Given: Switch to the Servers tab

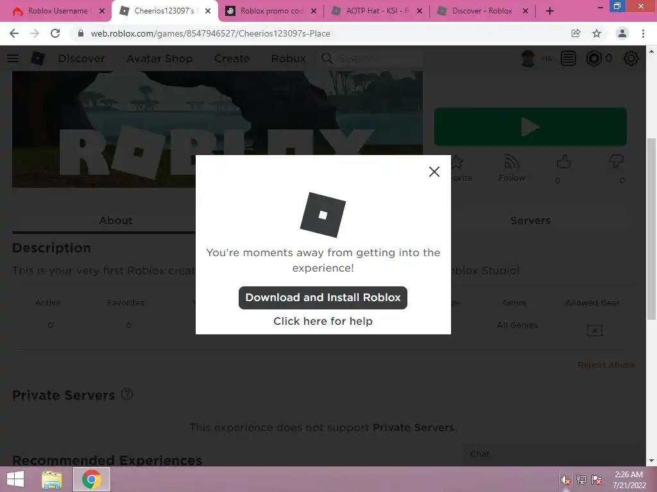Looking at the screenshot, I should [x=531, y=220].
